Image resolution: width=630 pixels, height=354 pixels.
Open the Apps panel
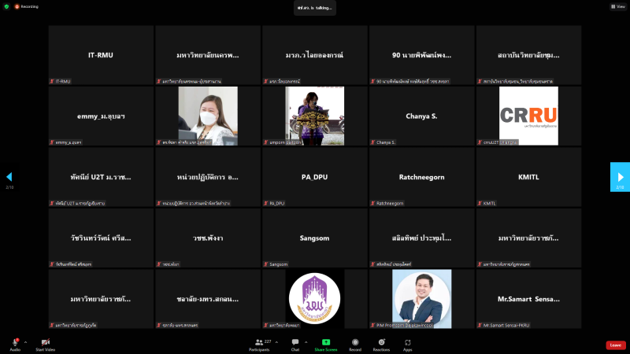[x=408, y=342]
